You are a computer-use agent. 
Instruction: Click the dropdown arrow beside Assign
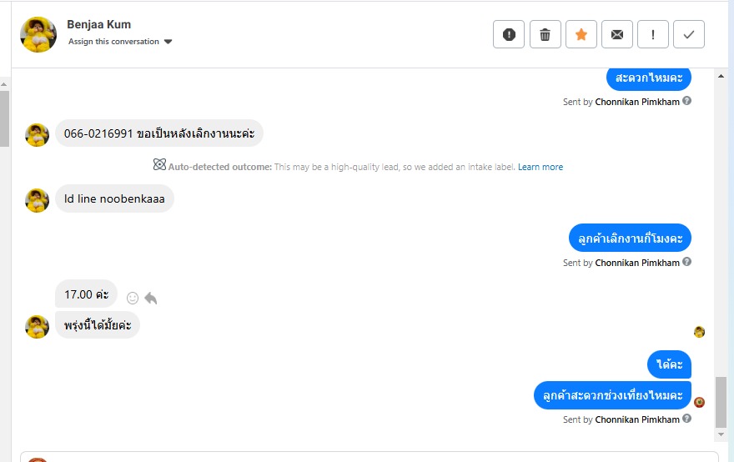[x=168, y=42]
